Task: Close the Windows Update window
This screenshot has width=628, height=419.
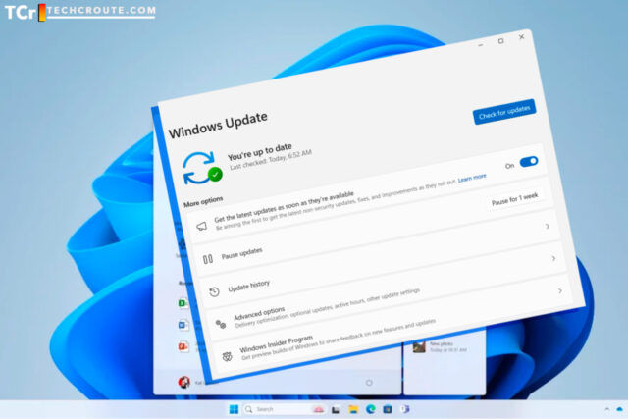Action: pos(521,37)
